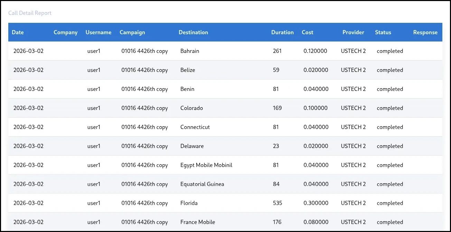Open the Call Detail Report title
Screen dimensions: 451x232
[30, 13]
